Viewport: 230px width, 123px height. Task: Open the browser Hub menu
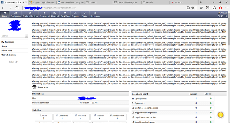pyautogui.click(x=201, y=8)
